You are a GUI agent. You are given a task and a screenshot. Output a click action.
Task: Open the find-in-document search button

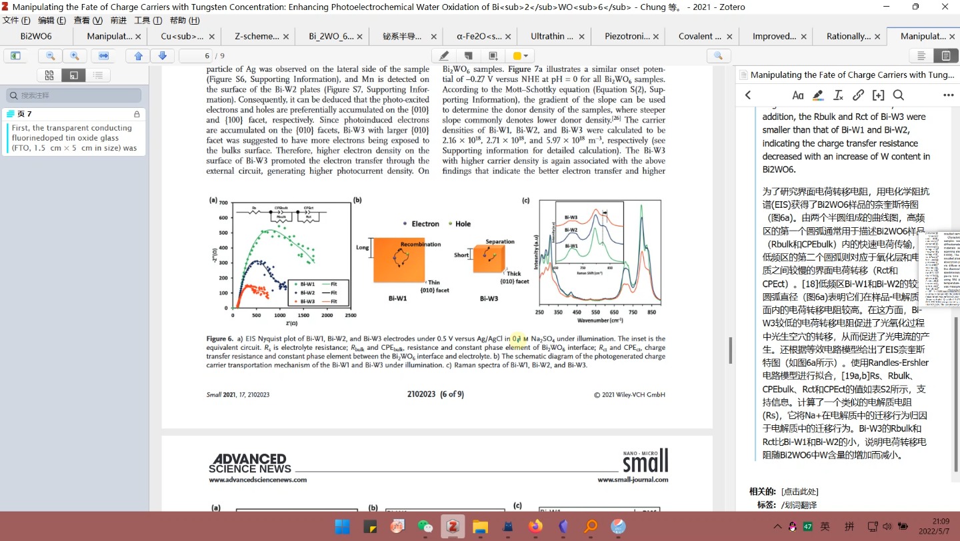(718, 56)
